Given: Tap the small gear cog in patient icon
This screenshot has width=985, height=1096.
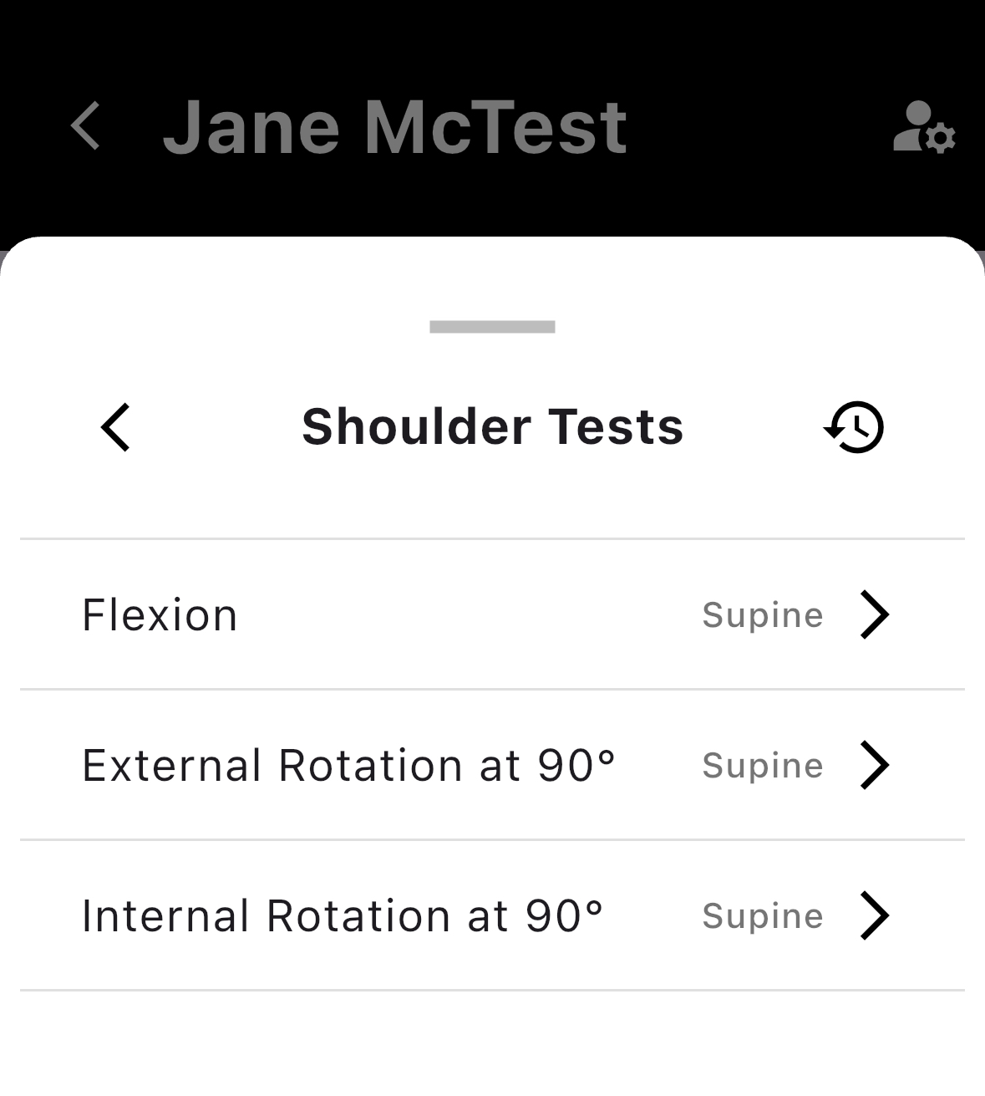Looking at the screenshot, I should click(942, 138).
